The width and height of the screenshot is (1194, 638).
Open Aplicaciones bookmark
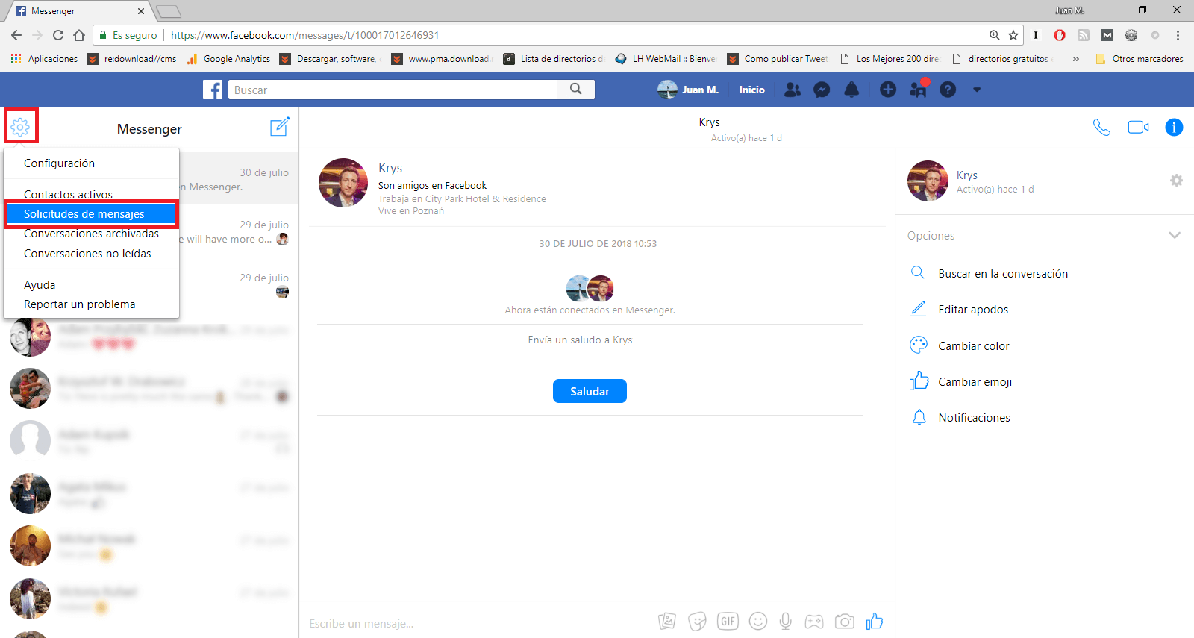[45, 59]
